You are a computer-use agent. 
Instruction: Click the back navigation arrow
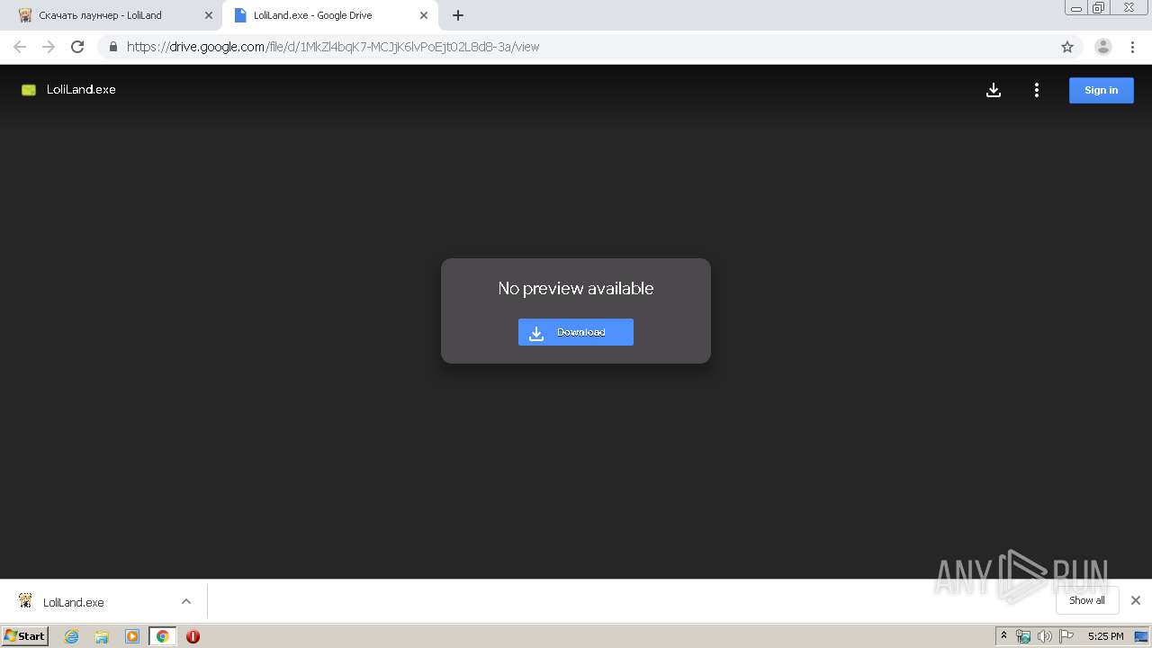click(20, 47)
